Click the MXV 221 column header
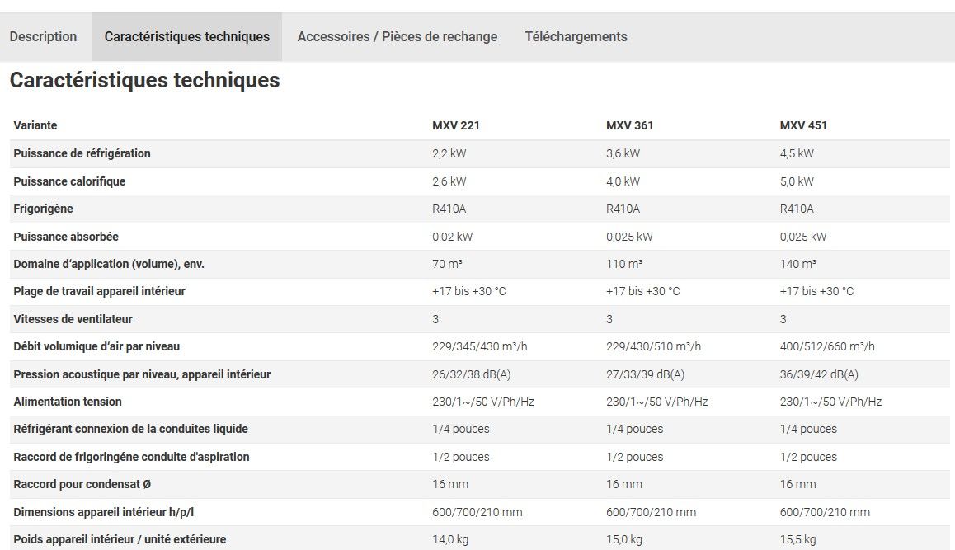Image resolution: width=955 pixels, height=550 pixels. pyautogui.click(x=456, y=126)
